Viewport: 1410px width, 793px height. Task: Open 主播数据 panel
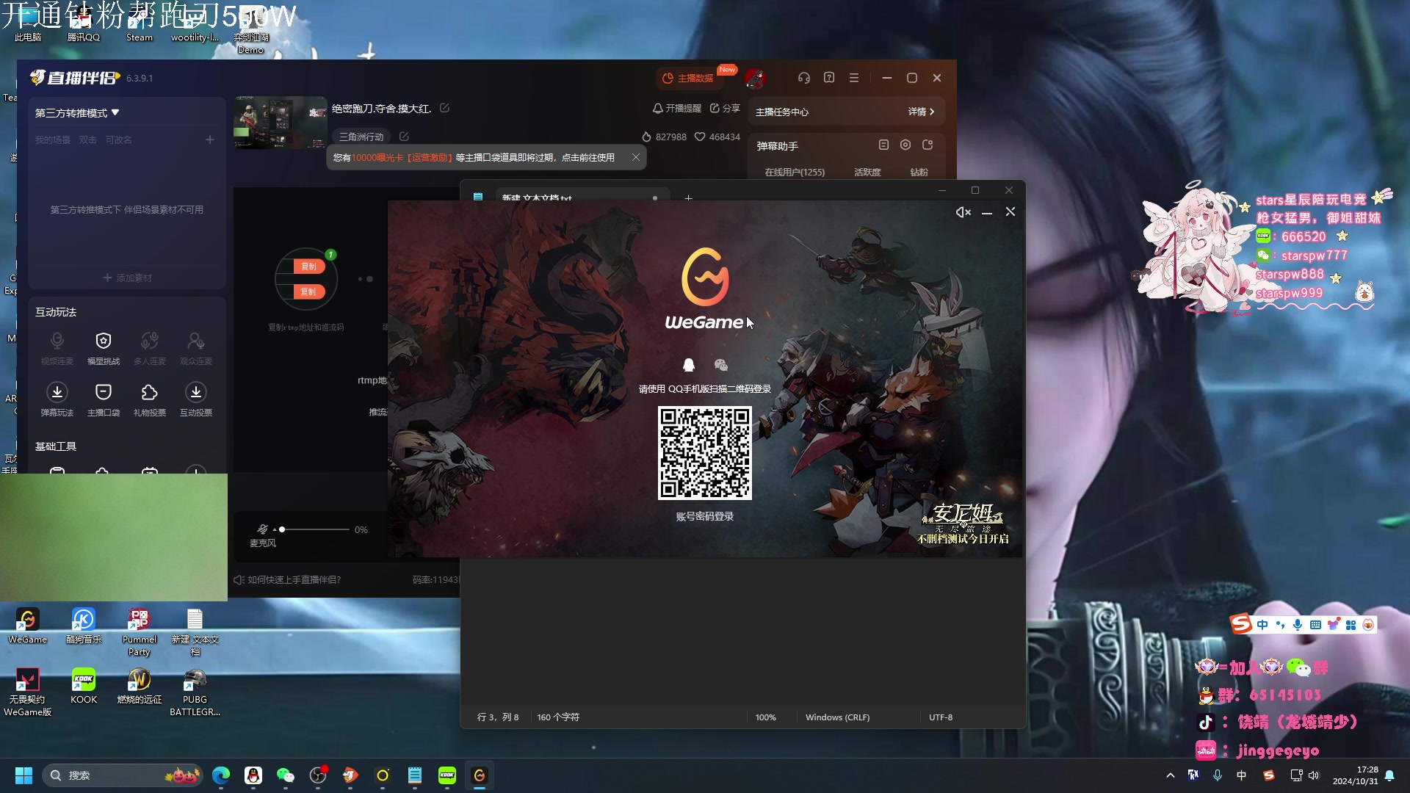pyautogui.click(x=688, y=78)
